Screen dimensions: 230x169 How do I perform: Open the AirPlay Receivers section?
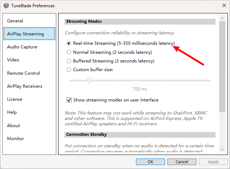click(29, 86)
